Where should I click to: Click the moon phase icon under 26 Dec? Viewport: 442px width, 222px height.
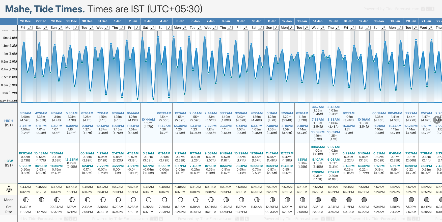(26, 200)
